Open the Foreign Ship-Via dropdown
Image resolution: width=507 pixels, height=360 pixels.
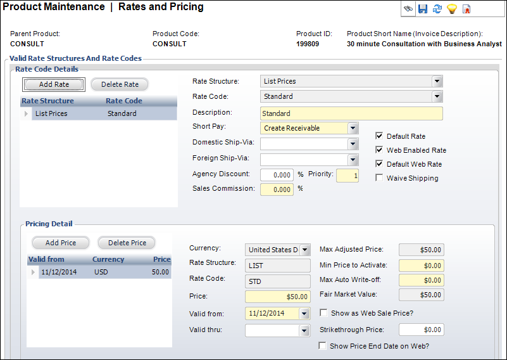click(353, 160)
